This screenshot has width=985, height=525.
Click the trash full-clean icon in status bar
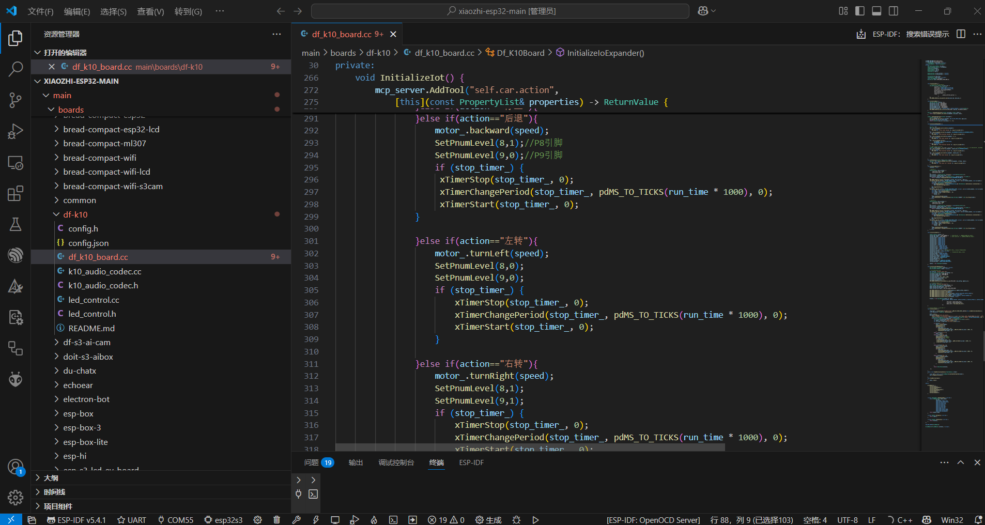coord(276,520)
